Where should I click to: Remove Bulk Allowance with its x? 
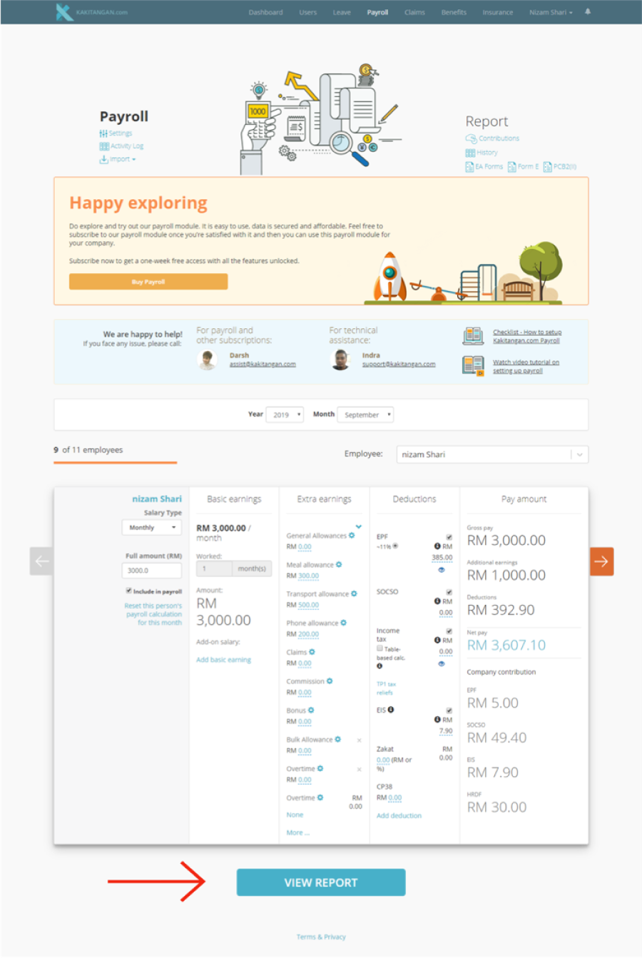click(x=359, y=740)
